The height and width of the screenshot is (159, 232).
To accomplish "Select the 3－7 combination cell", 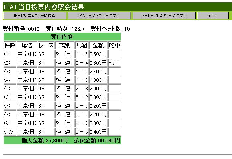I will point(82,106).
